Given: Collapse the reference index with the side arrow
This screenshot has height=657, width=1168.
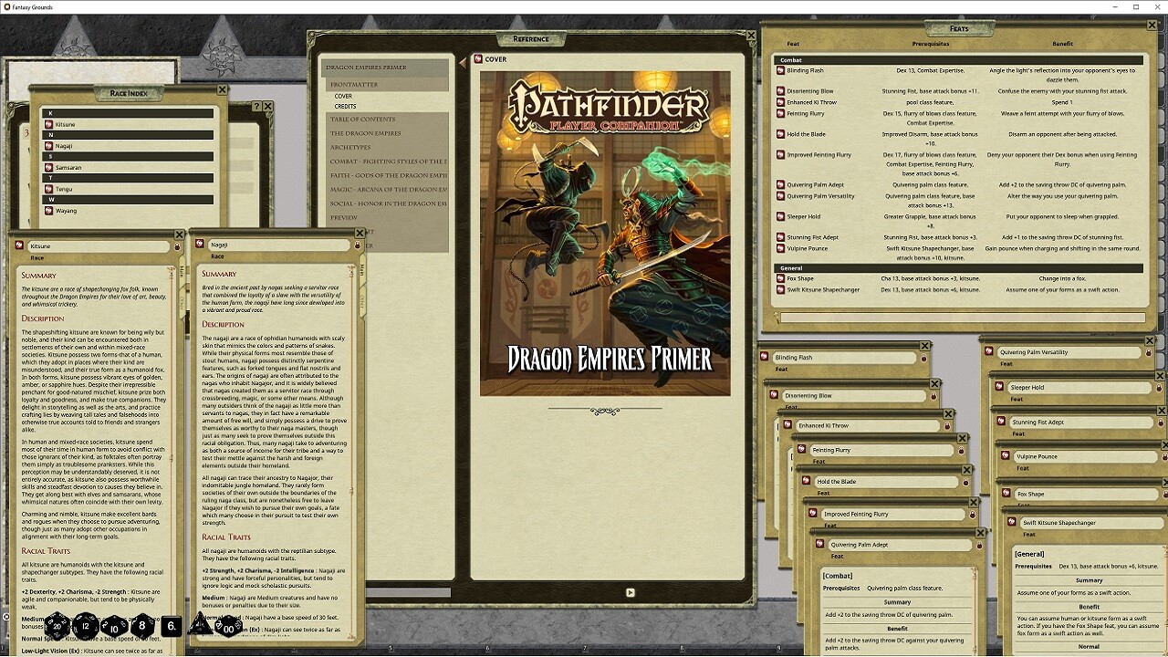Looking at the screenshot, I should pos(462,61).
